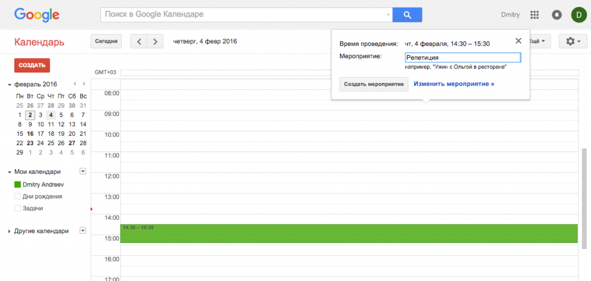Open the Google apps grid
This screenshot has height=281, width=591.
[534, 14]
